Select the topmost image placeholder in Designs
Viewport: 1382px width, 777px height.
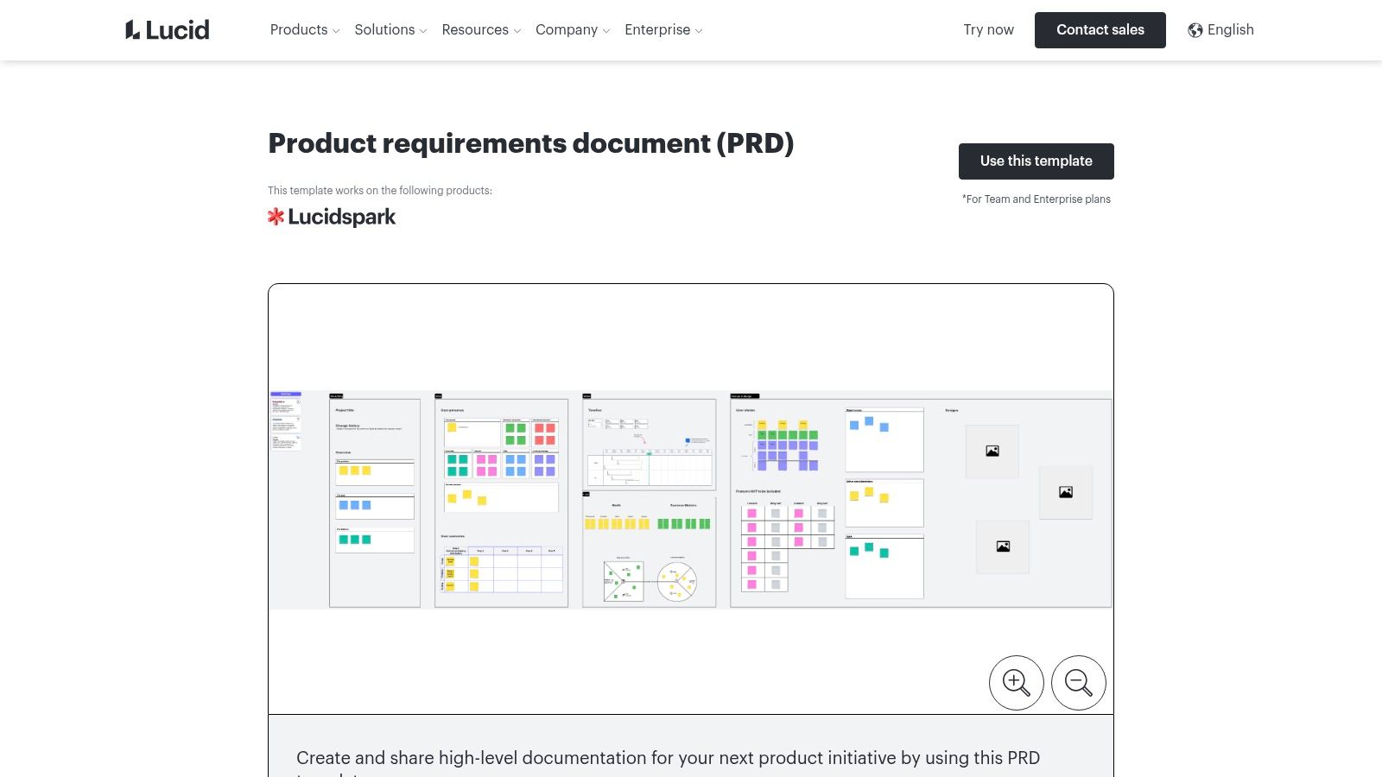tap(992, 451)
